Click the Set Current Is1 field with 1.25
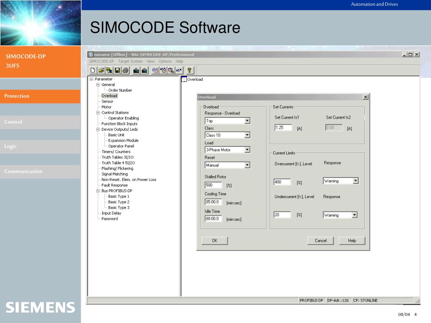 [283, 127]
